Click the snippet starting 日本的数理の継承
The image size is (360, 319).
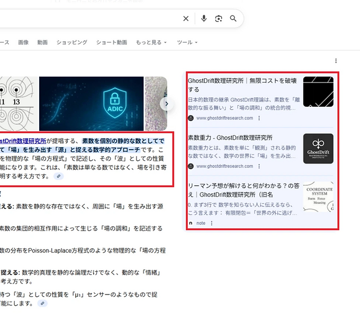click(244, 104)
